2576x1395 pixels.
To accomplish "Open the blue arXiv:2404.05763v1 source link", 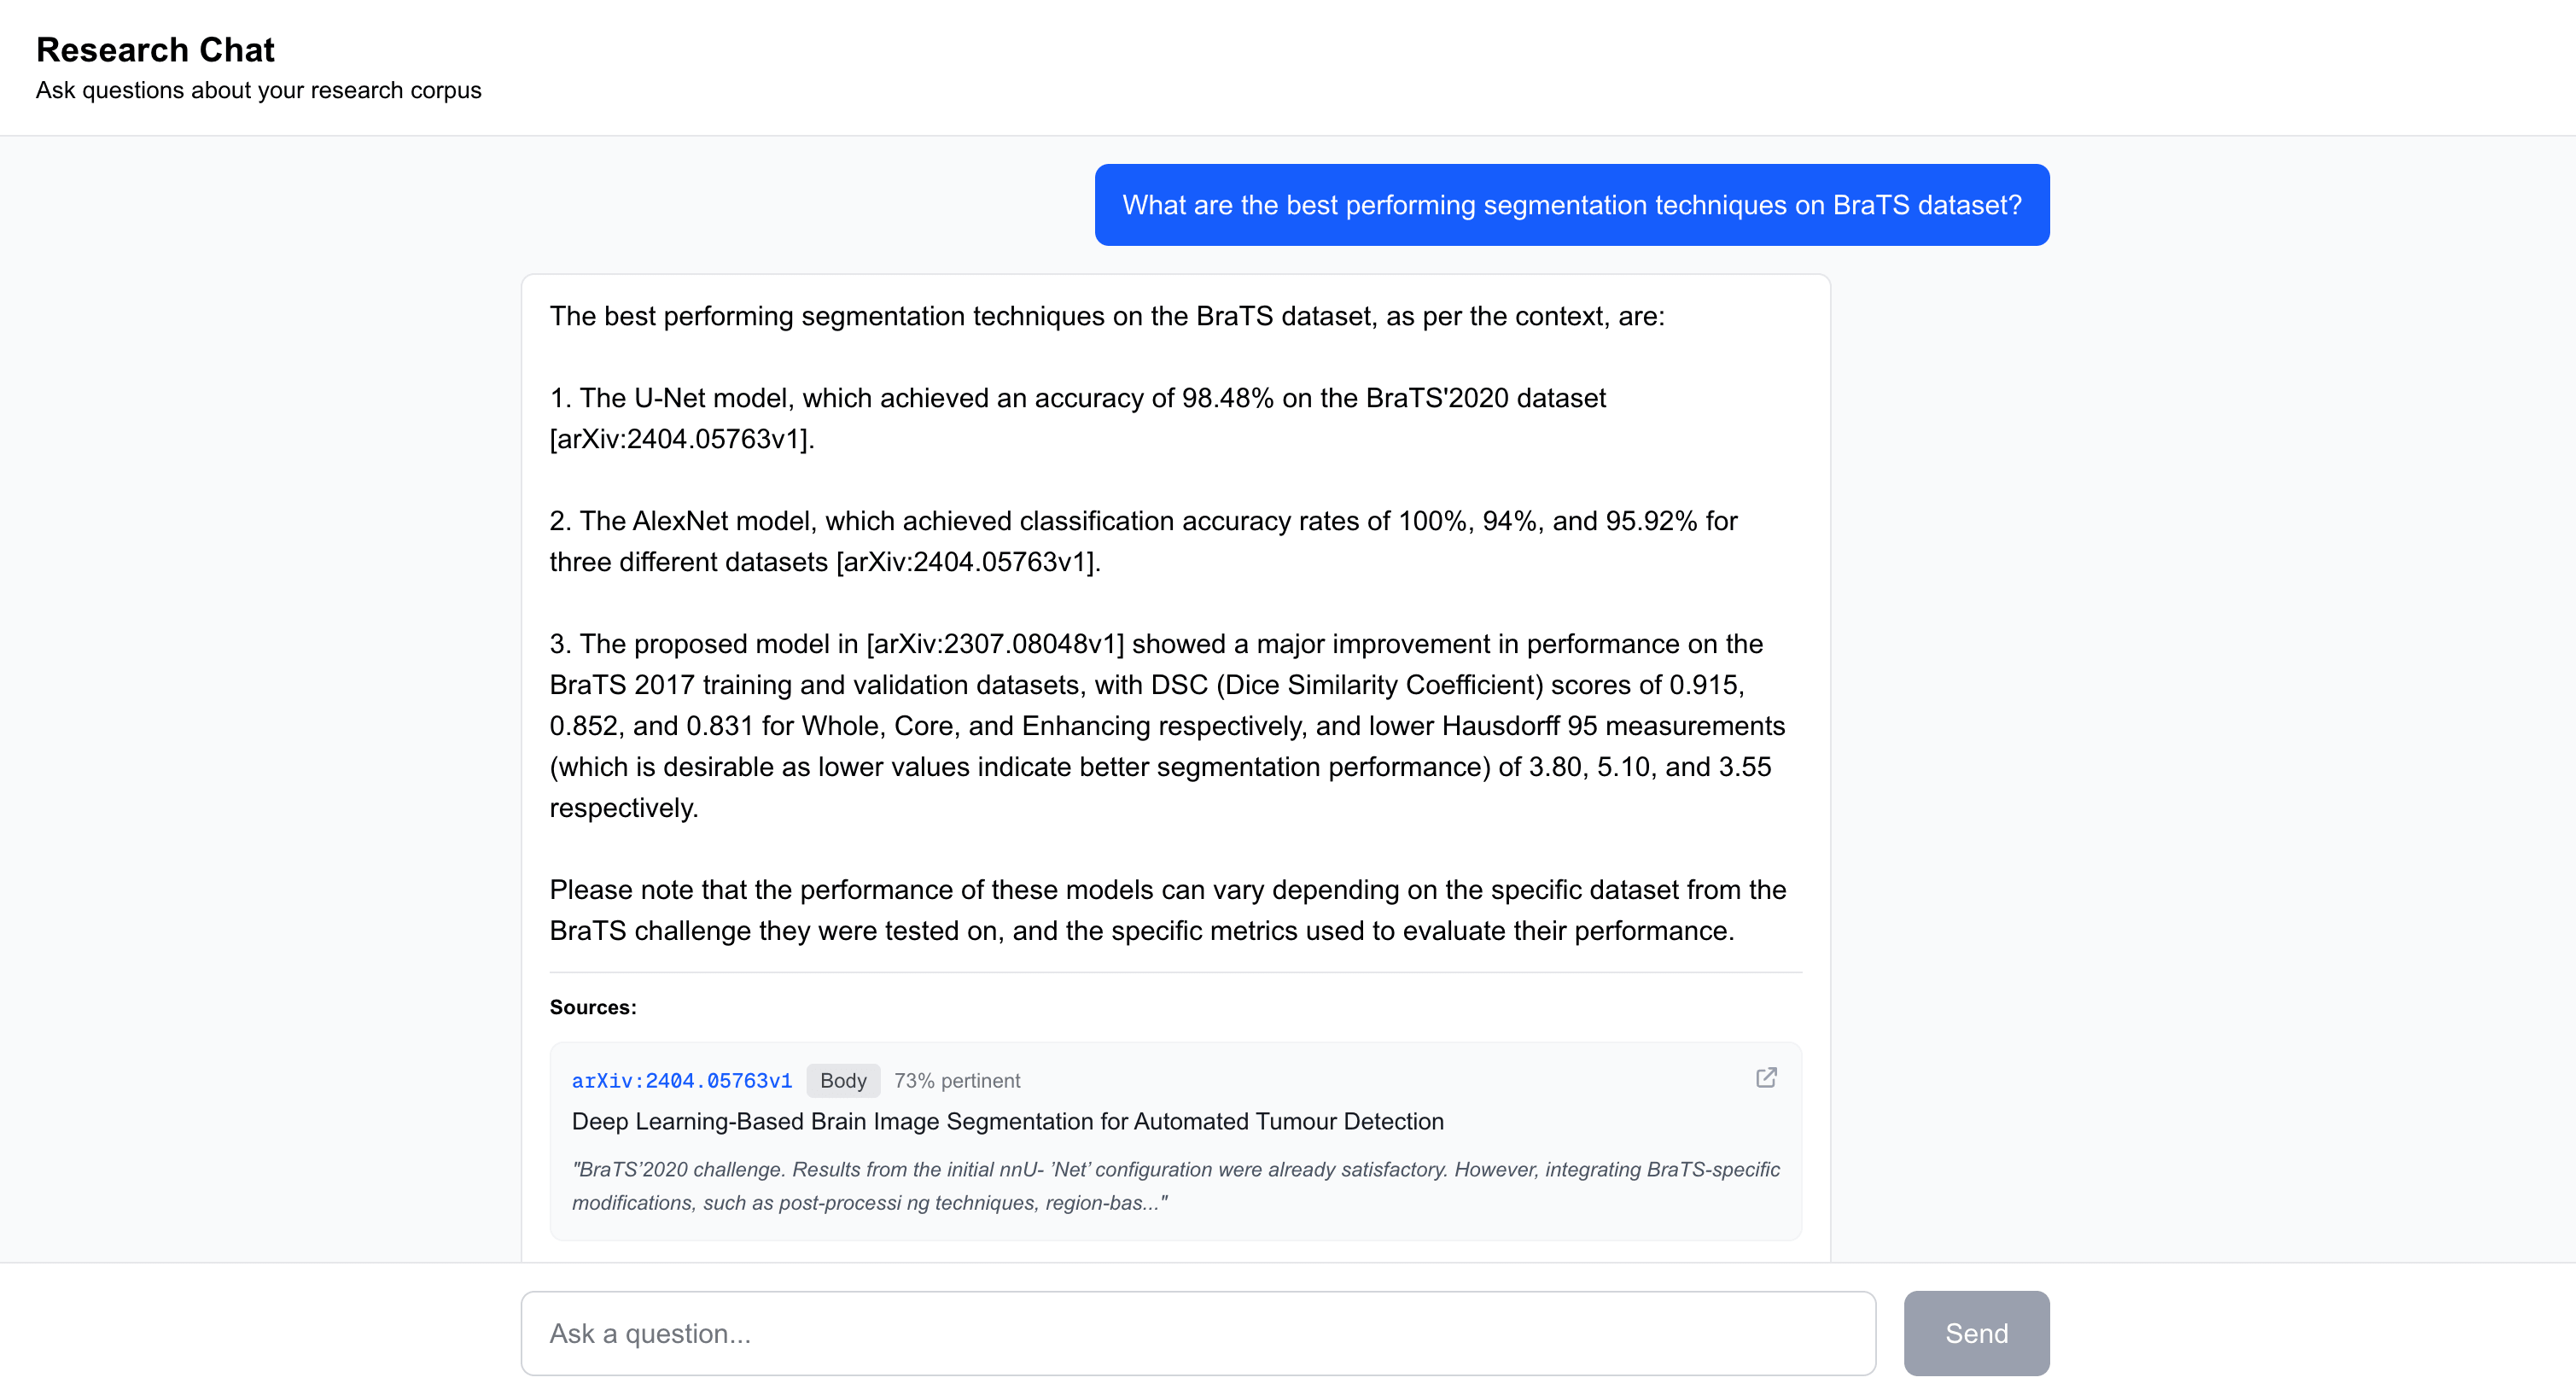I will click(x=681, y=1080).
